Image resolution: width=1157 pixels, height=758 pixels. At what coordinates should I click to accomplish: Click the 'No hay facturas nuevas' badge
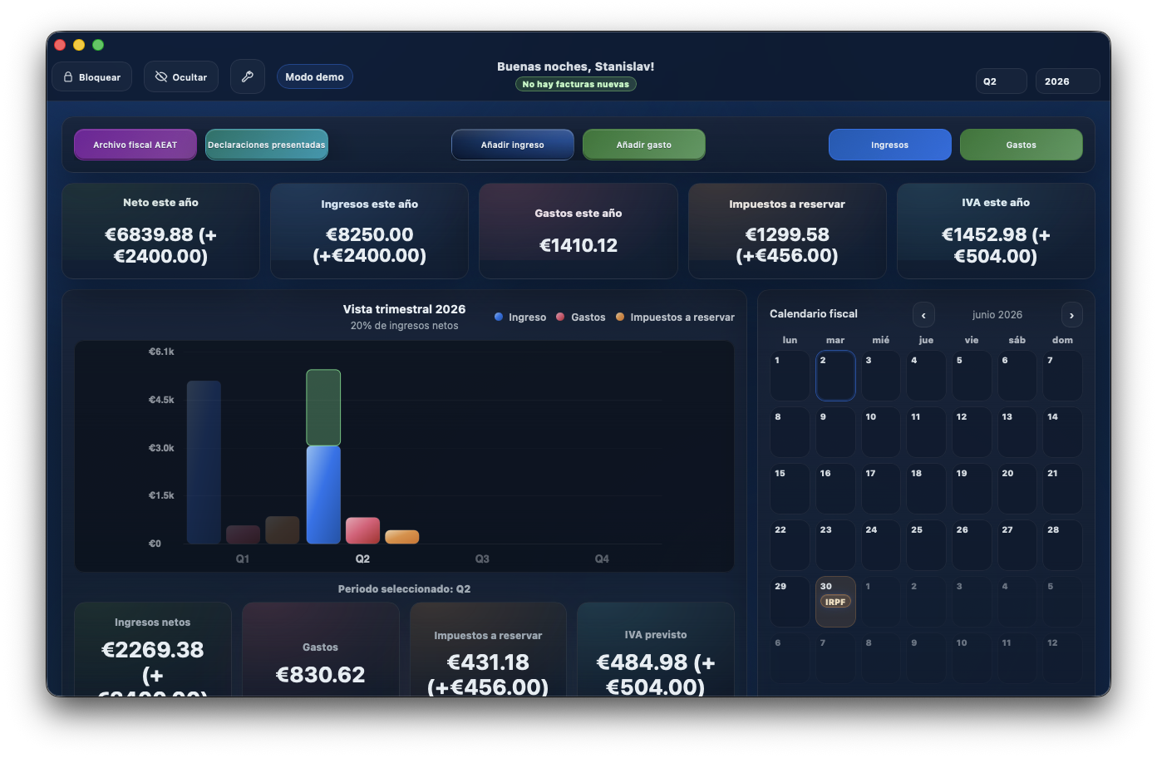(x=576, y=84)
